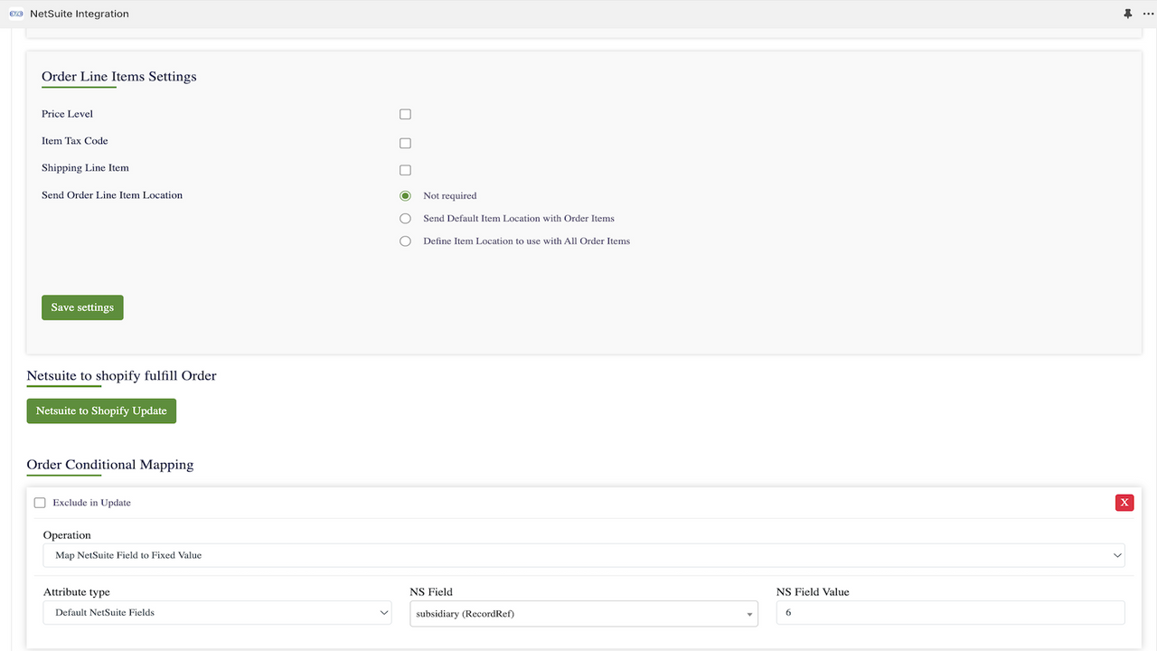Click the Netsuite to Shopify Update button
Screen dimensions: 1157x651
coord(101,410)
